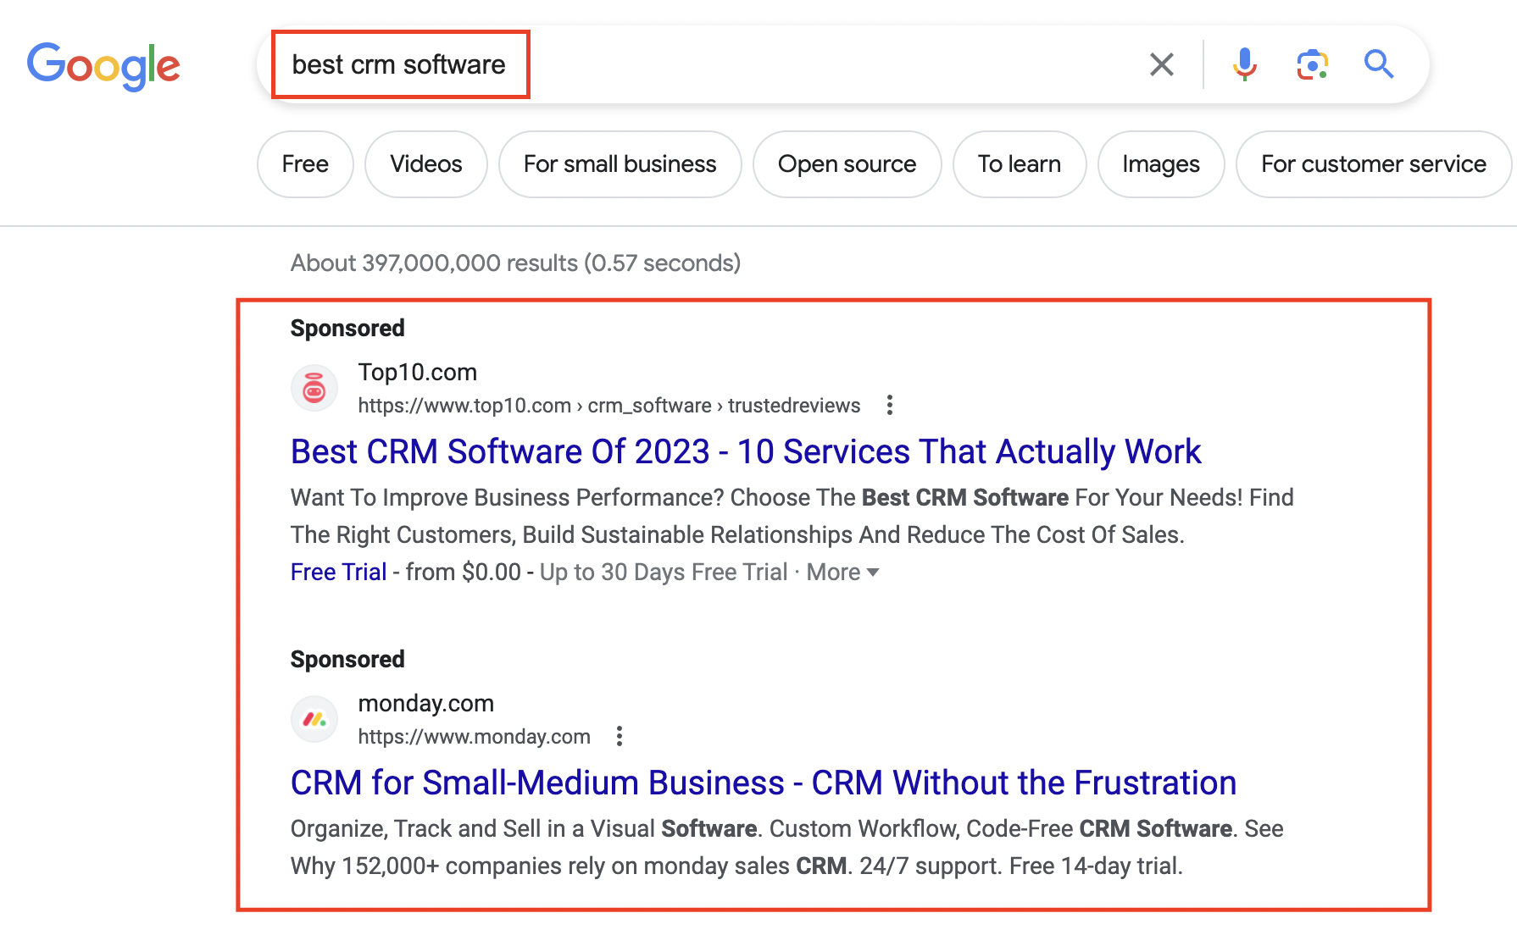Viewport: 1517px width, 935px height.
Task: Select the For small business chip
Action: [620, 164]
